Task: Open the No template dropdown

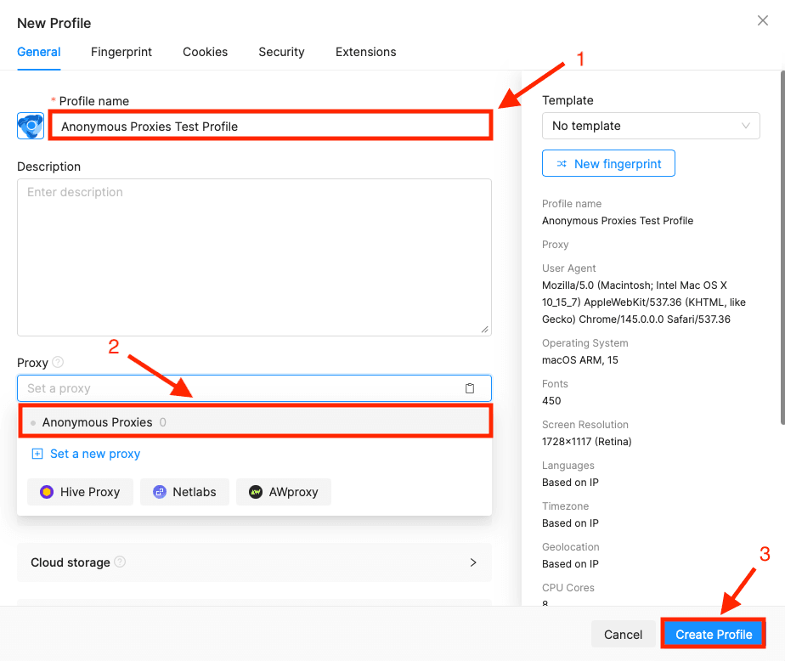Action: [x=651, y=125]
